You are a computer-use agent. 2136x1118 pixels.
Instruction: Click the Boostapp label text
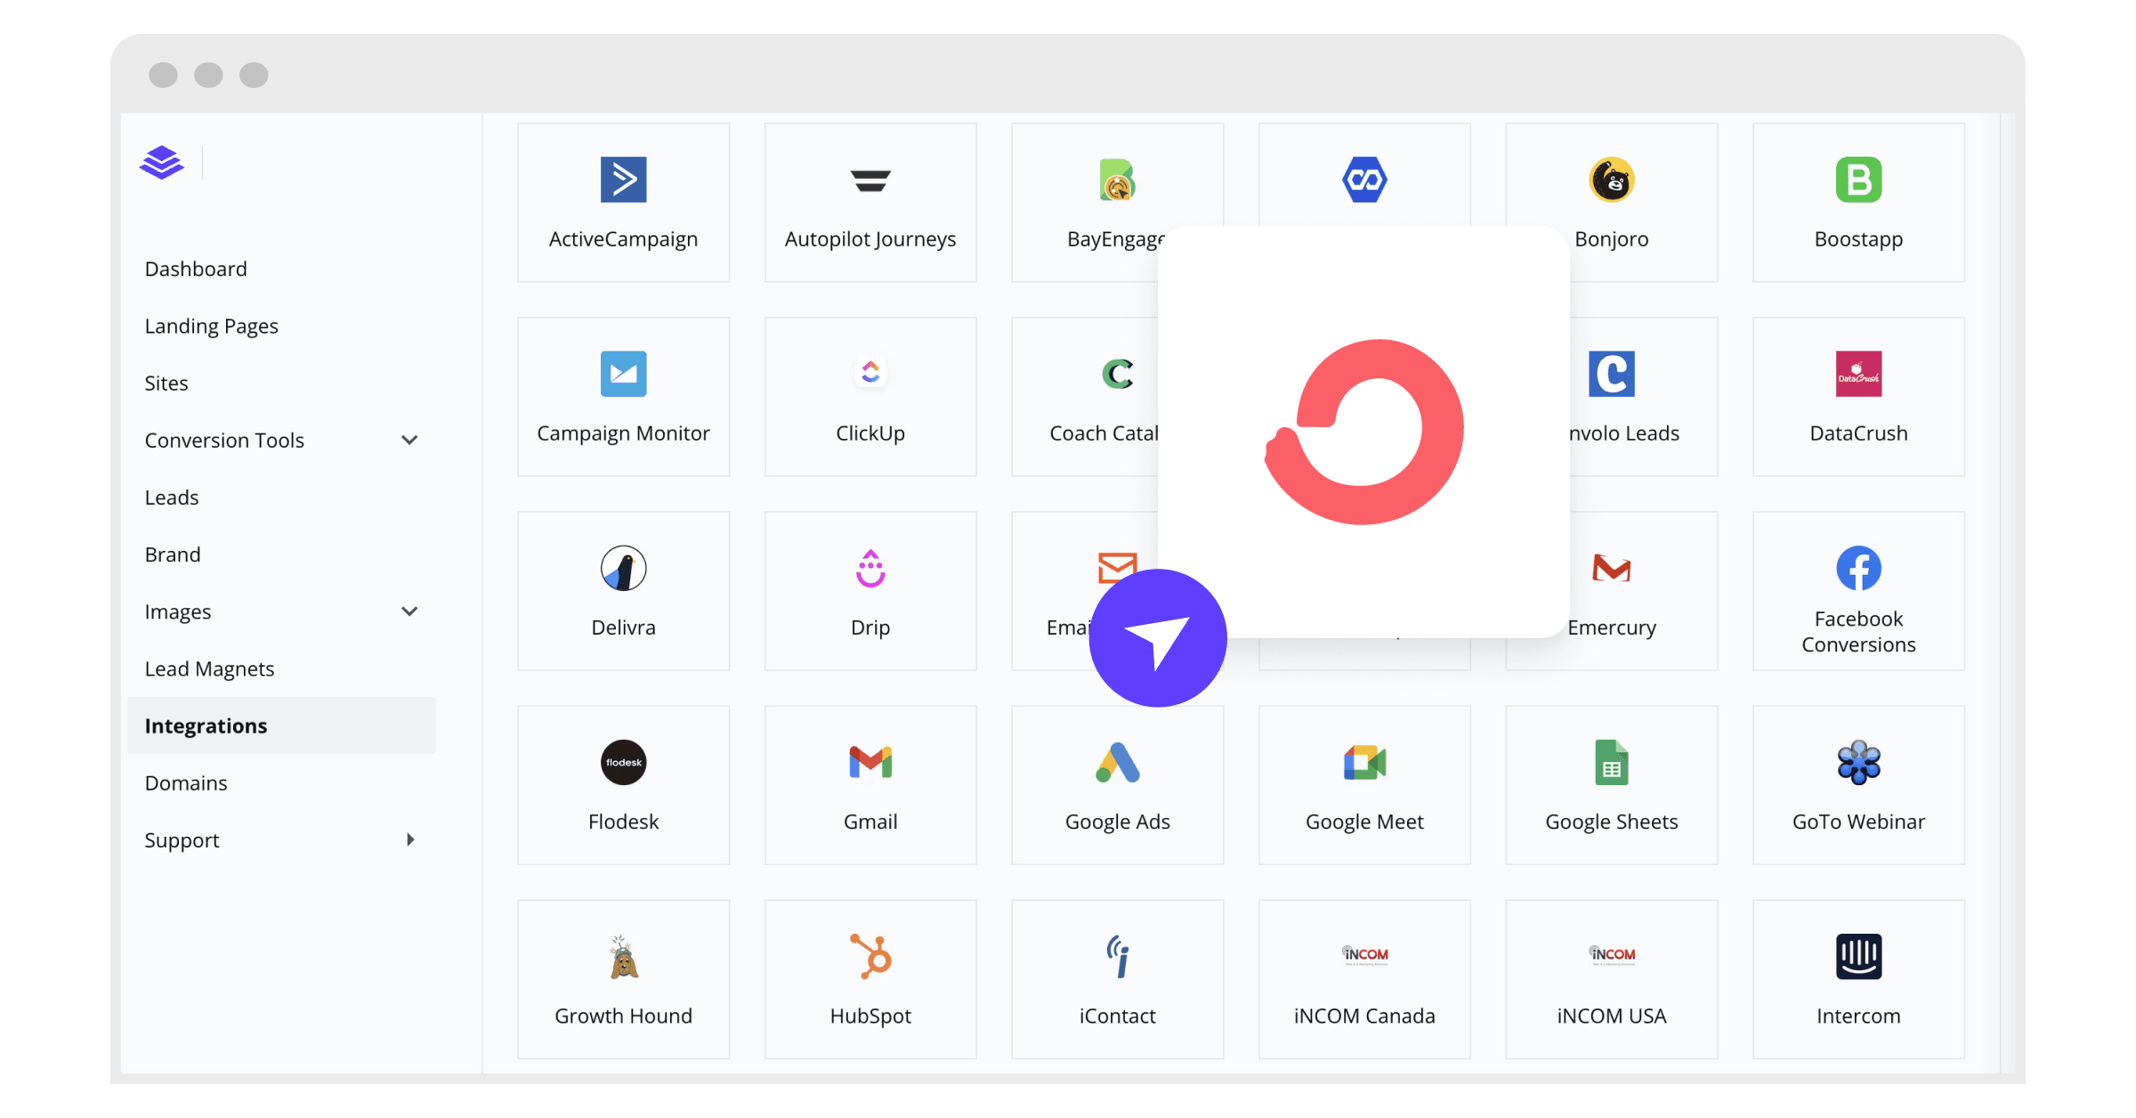(x=1858, y=239)
